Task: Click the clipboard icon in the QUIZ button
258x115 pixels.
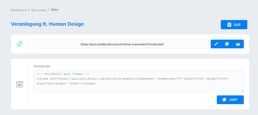Action: [x=229, y=25]
